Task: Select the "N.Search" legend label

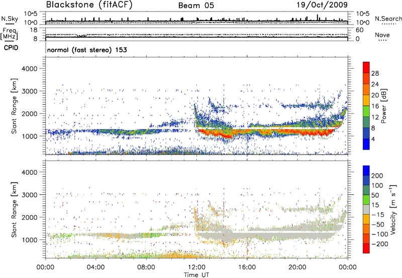Action: point(388,19)
